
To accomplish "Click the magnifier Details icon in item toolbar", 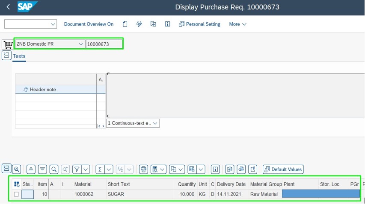I will (17, 169).
